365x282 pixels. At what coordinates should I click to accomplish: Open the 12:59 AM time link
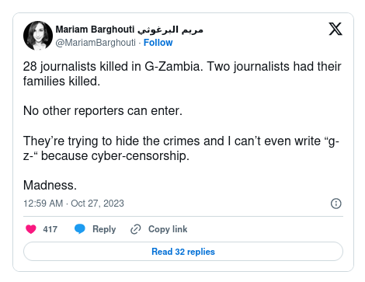point(43,204)
